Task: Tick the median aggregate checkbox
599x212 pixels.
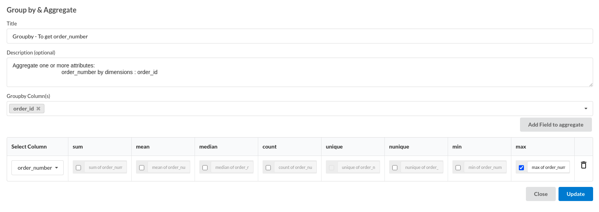Action: [x=205, y=168]
